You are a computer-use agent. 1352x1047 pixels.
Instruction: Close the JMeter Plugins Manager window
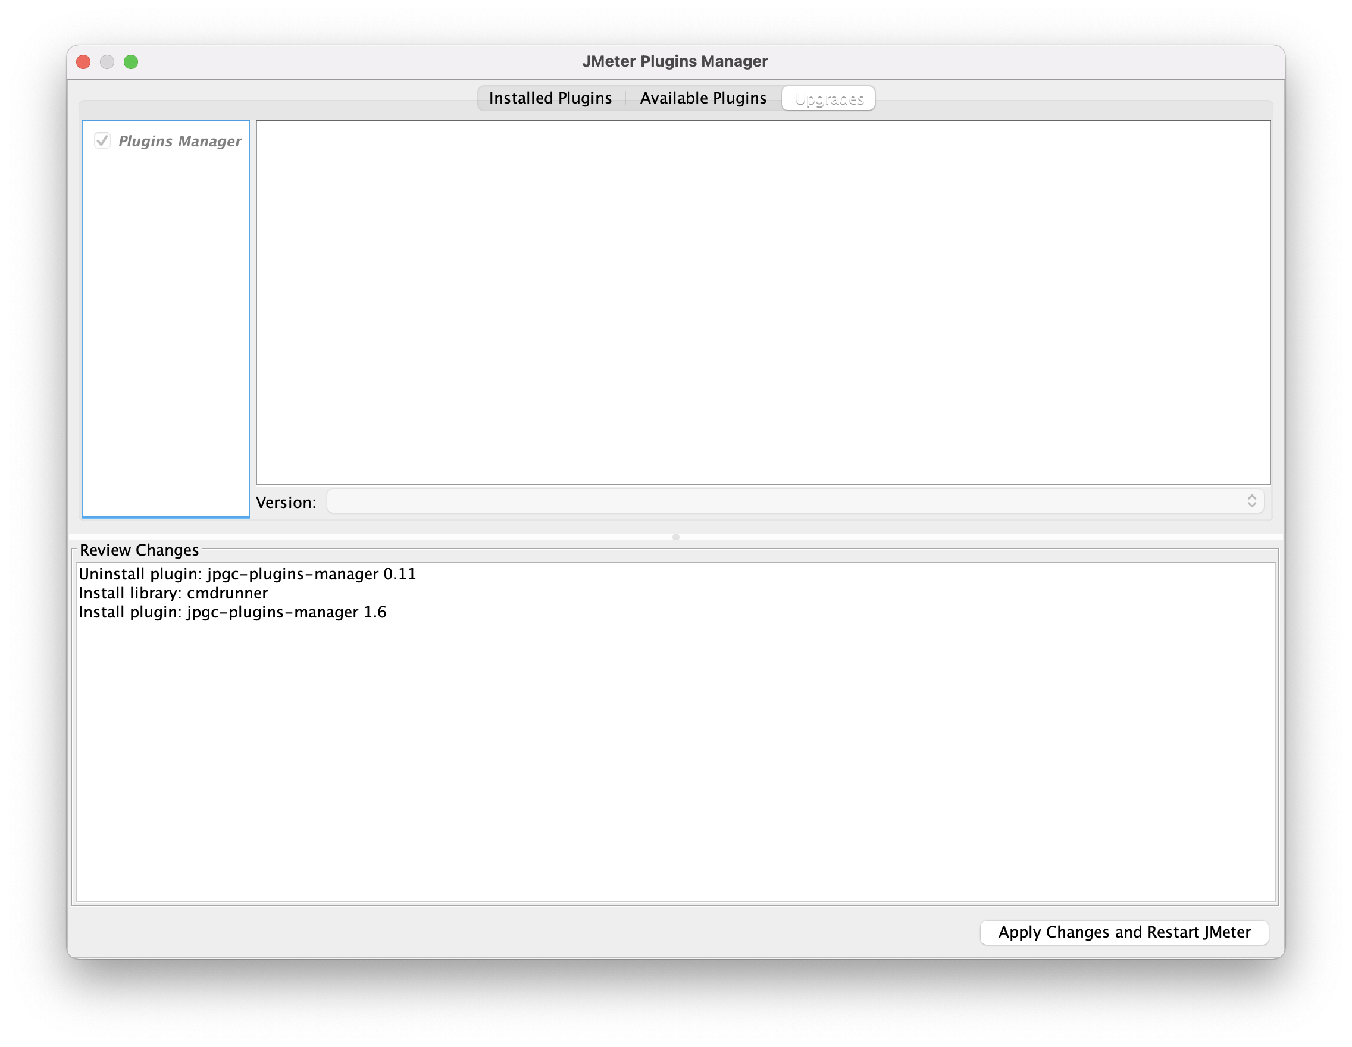[83, 62]
